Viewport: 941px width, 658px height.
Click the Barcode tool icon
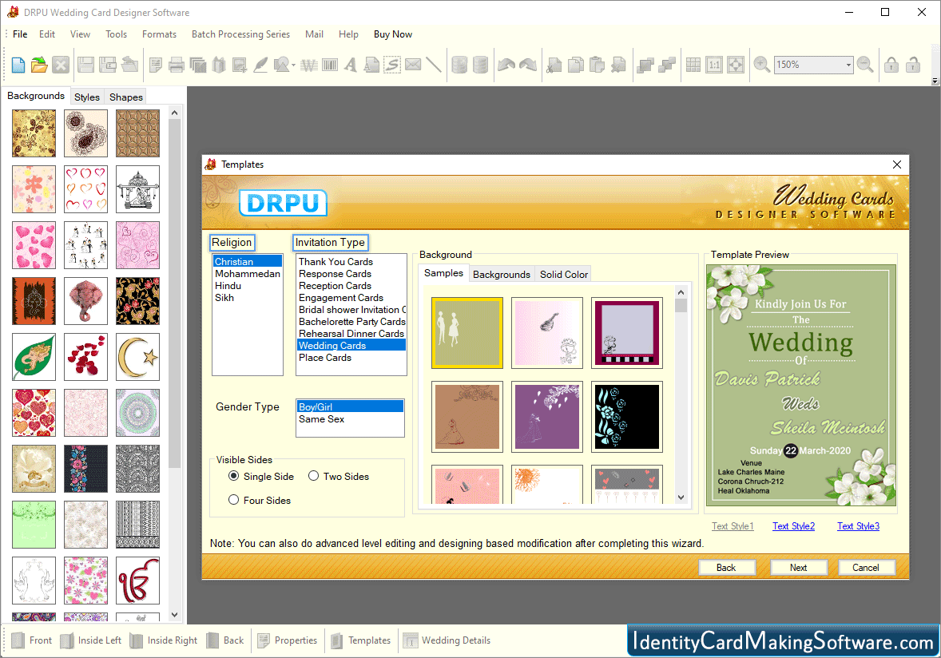tap(330, 65)
